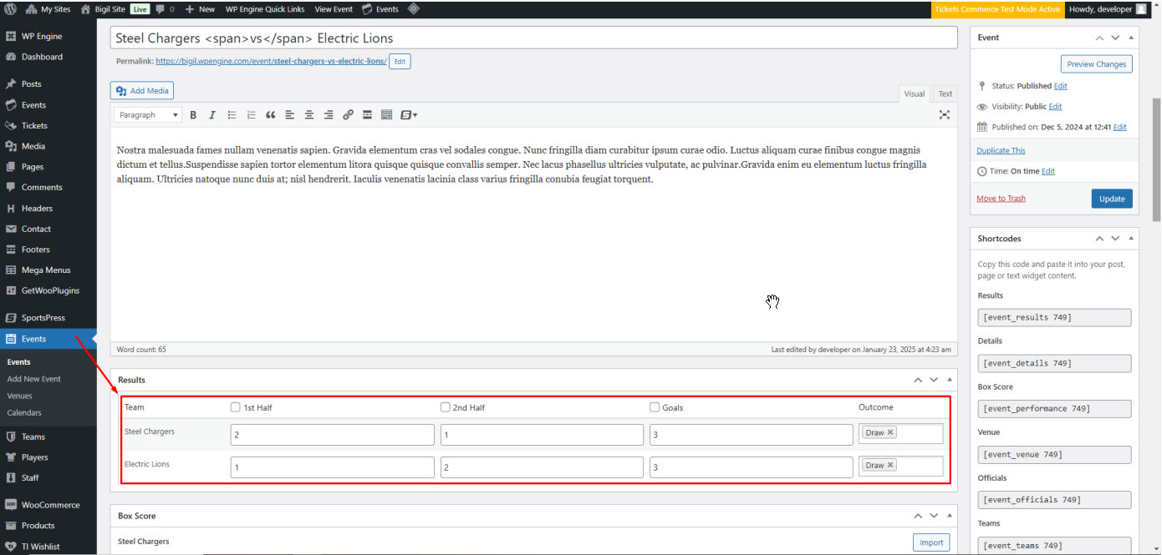Collapse the Shortcodes panel
This screenshot has height=555, width=1162.
(x=1131, y=239)
